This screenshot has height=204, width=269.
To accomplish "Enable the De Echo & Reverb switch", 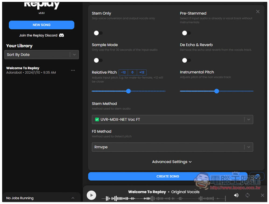I will 186,60.
